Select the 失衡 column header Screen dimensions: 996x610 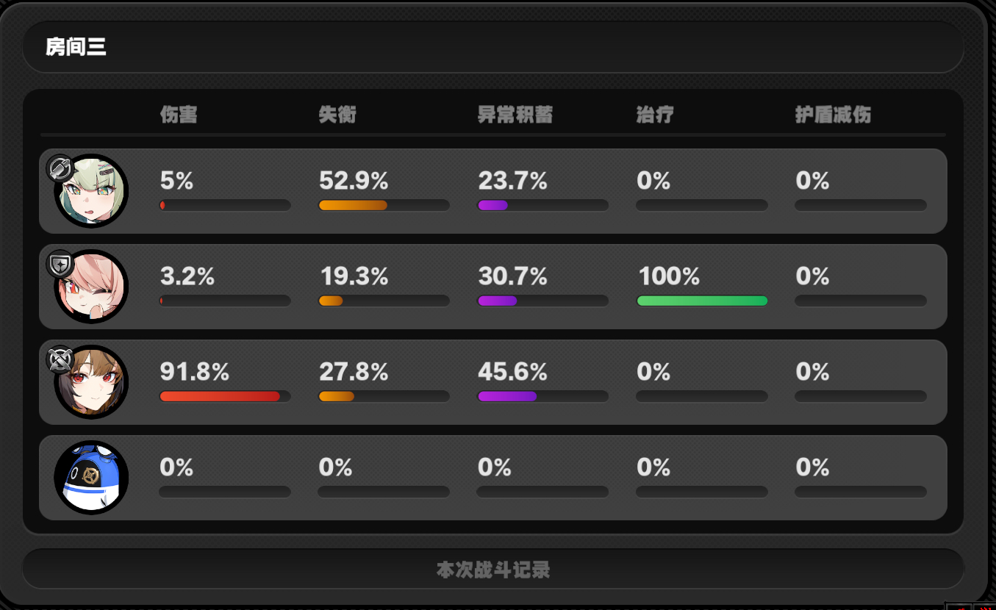point(337,115)
